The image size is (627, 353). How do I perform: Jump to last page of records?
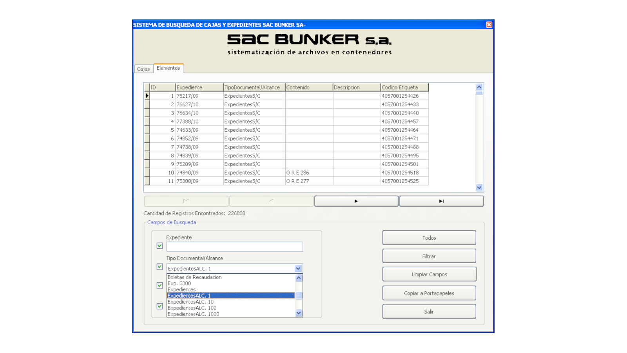pyautogui.click(x=441, y=201)
